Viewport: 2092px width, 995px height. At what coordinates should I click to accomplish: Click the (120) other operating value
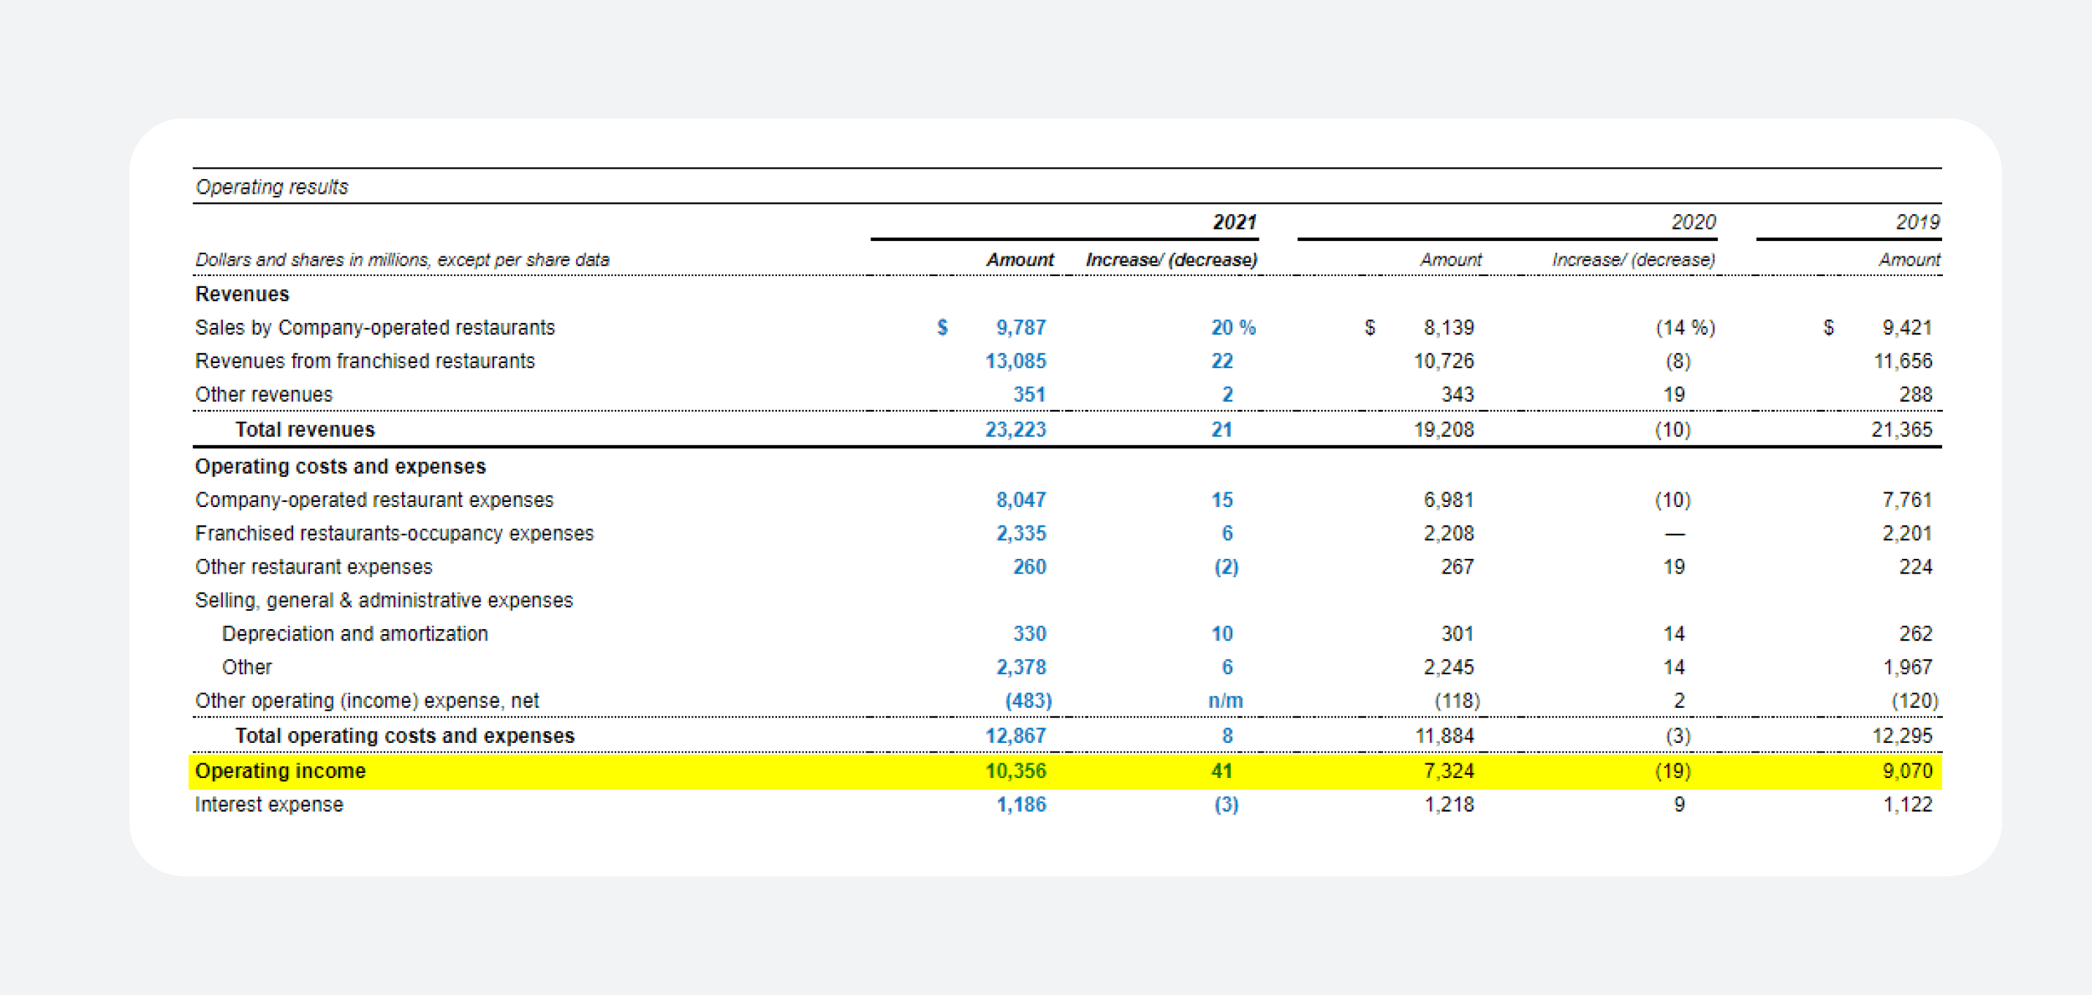pyautogui.click(x=1915, y=701)
